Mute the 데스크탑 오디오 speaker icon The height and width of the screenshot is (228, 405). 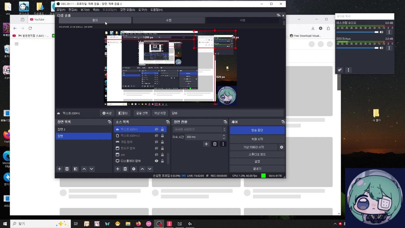pos(381,32)
